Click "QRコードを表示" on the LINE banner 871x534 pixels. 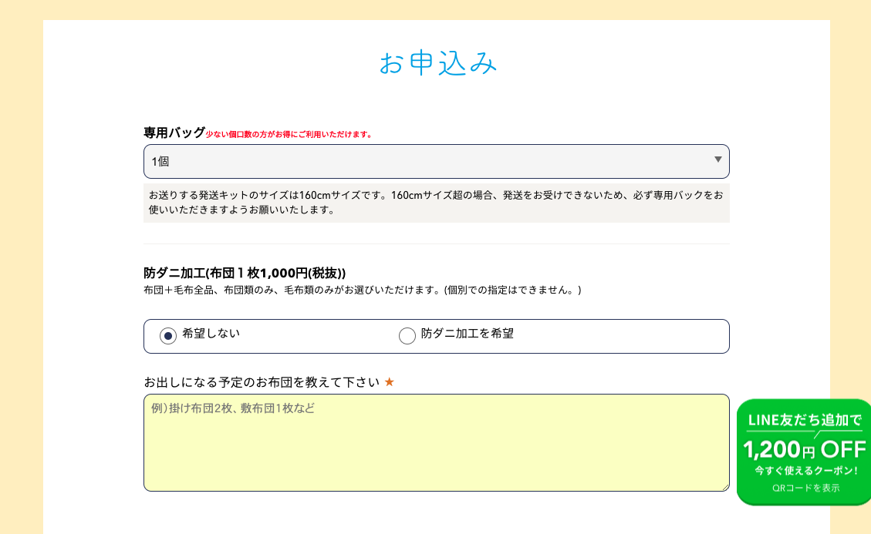pos(805,487)
